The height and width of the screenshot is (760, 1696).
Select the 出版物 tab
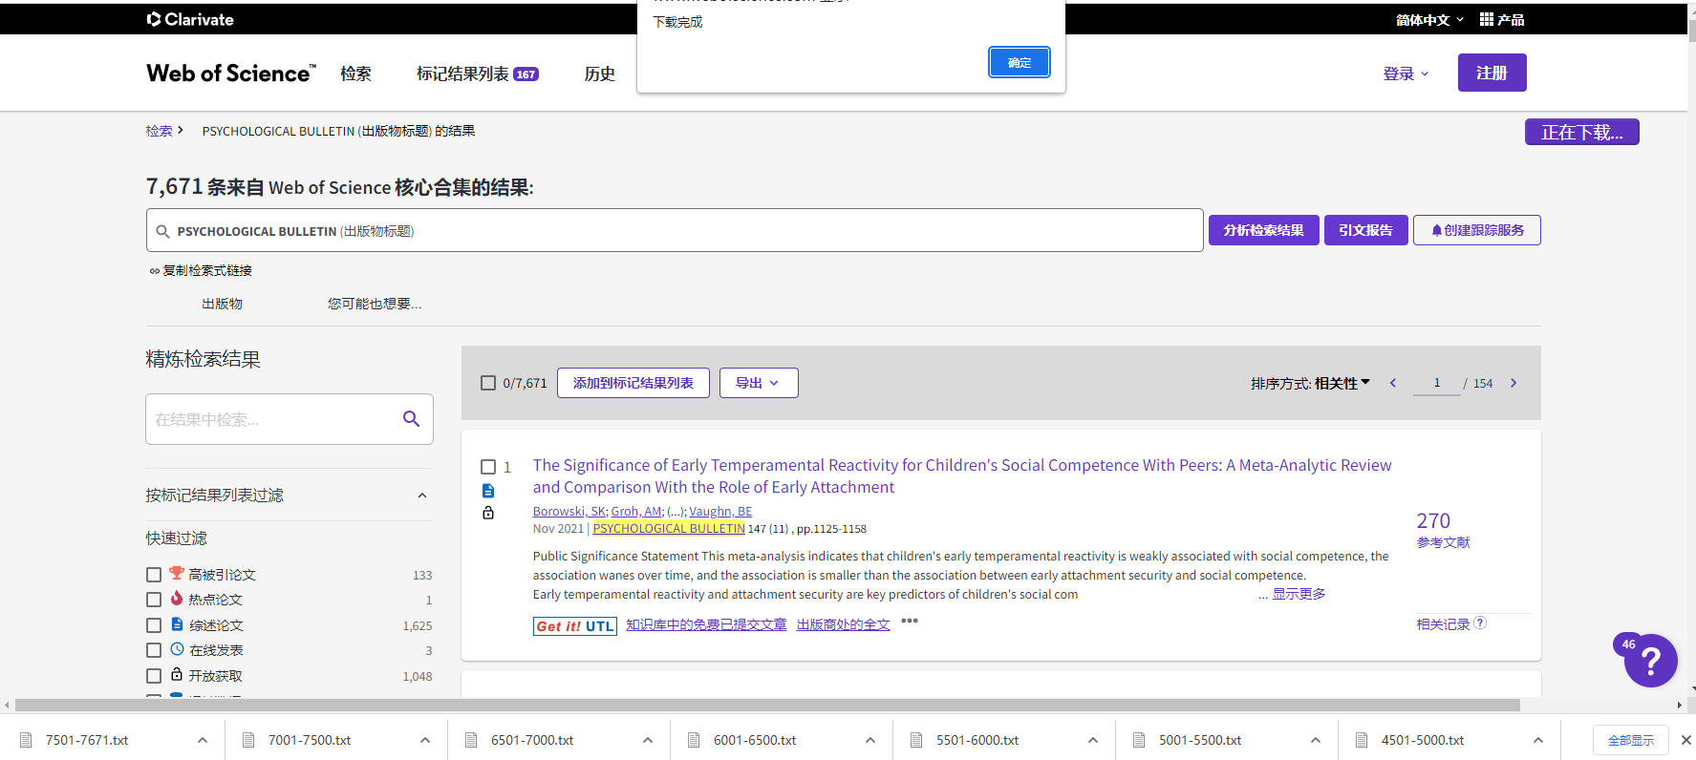[x=222, y=304]
